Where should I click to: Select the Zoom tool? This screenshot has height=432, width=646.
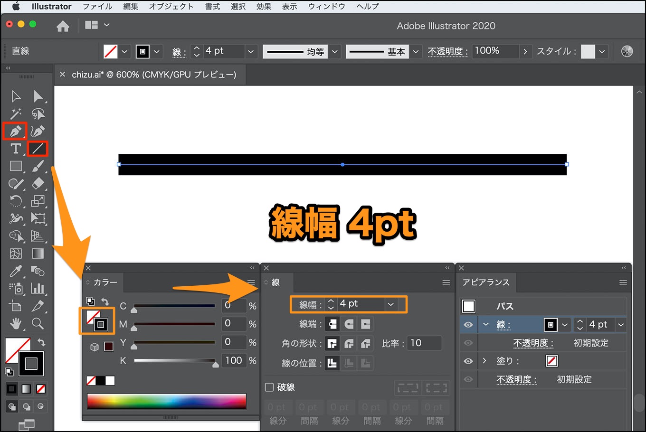(38, 324)
